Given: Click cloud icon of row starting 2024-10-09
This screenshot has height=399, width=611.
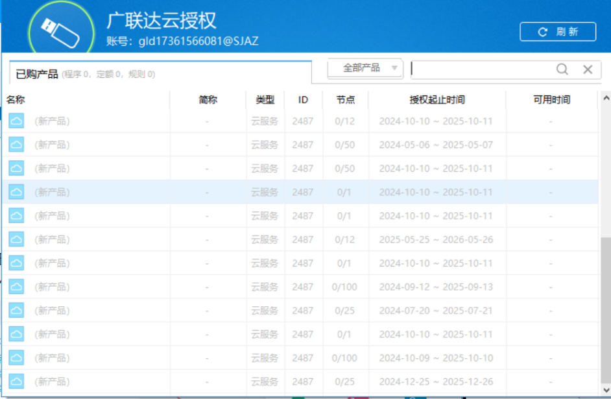Looking at the screenshot, I should pyautogui.click(x=16, y=357).
